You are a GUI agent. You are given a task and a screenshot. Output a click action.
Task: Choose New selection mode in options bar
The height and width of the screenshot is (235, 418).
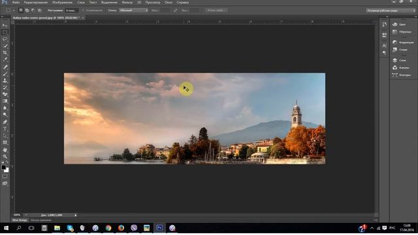pyautogui.click(x=20, y=10)
